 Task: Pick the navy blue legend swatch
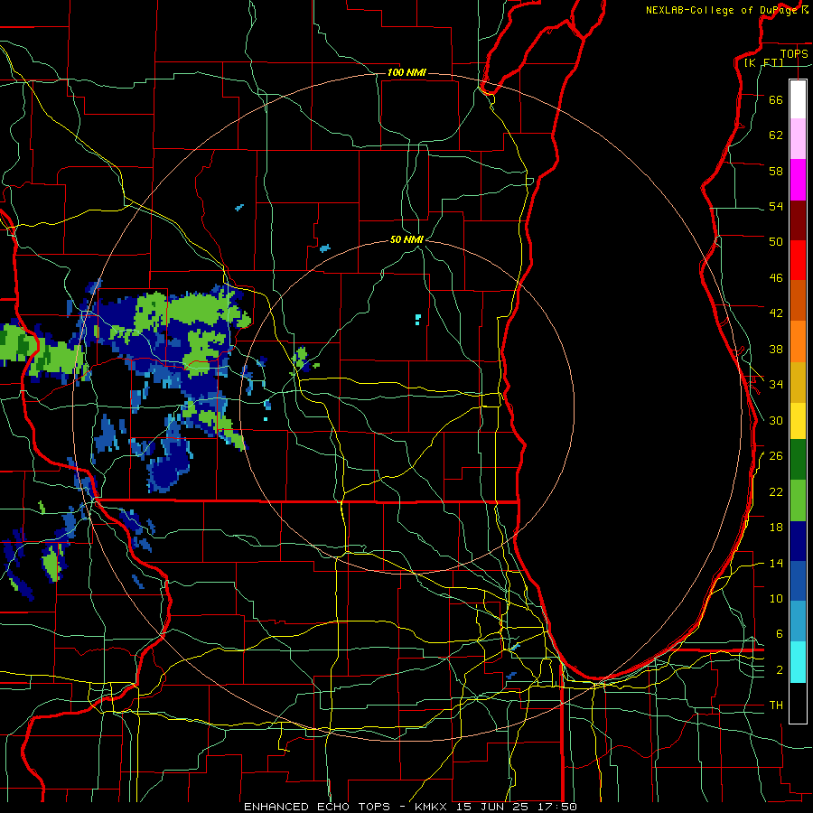coord(798,541)
